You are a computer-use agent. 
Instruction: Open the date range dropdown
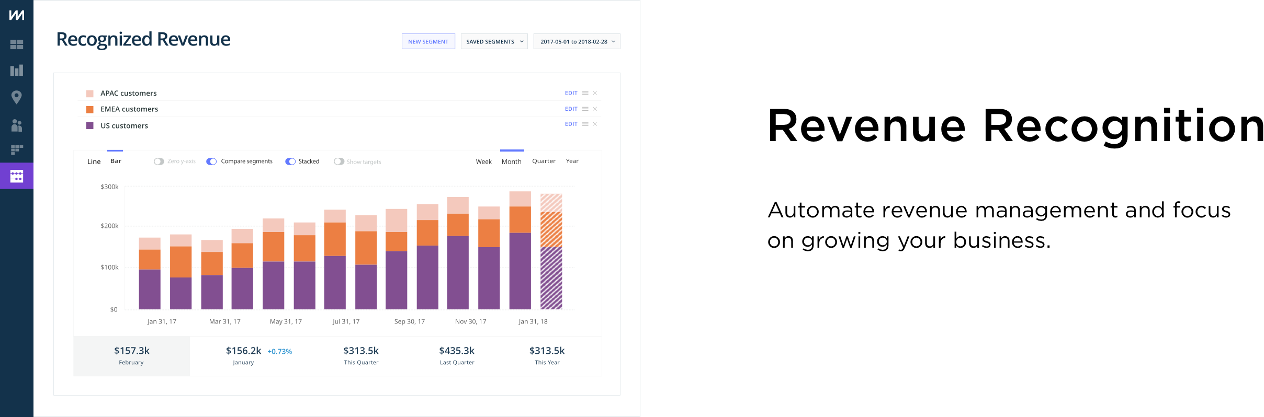[x=577, y=41]
